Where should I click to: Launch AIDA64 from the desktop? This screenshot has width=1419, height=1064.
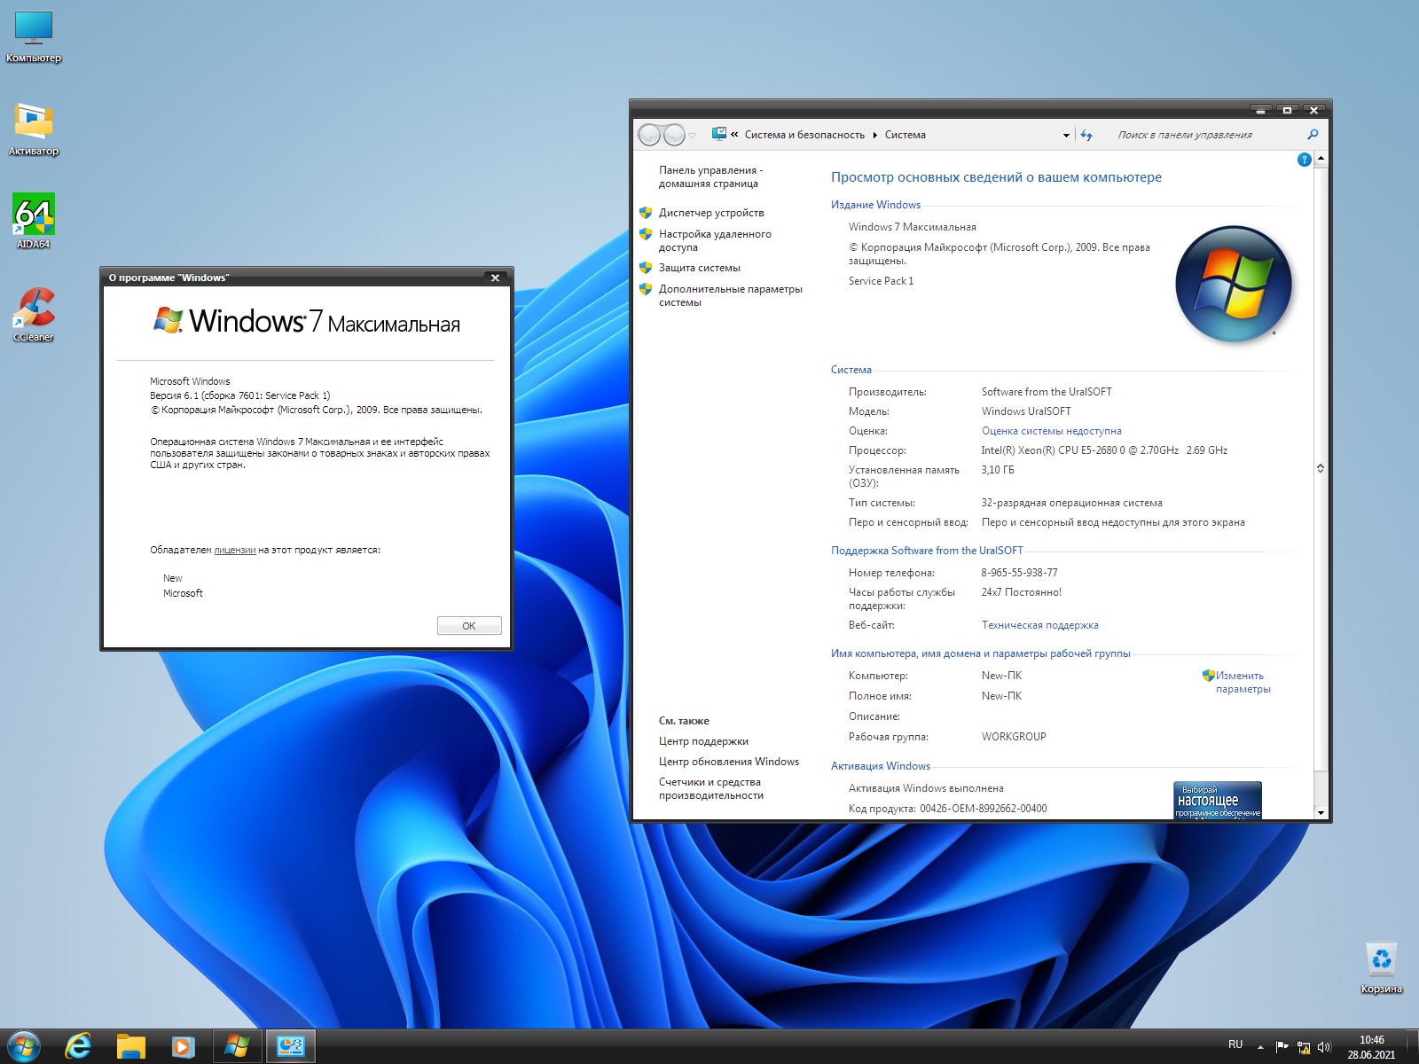tap(34, 222)
